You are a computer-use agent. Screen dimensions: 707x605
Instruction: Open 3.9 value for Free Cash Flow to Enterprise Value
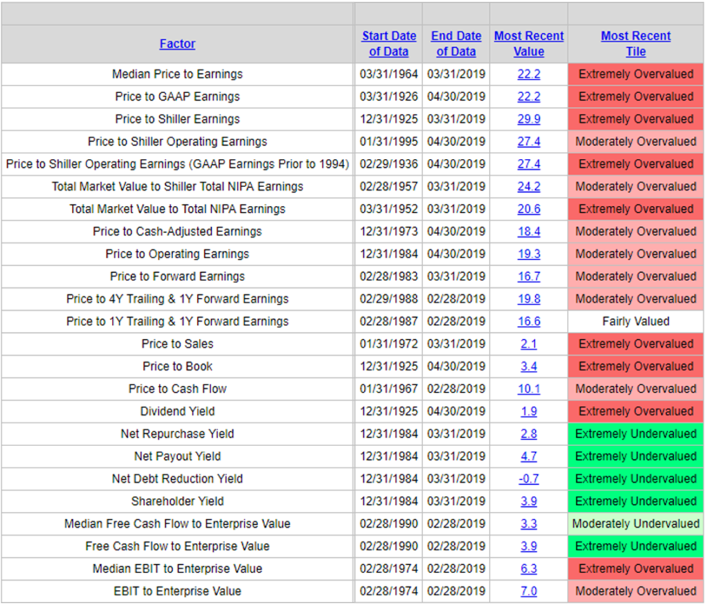(529, 546)
